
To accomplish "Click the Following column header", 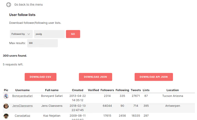I will [122, 90].
